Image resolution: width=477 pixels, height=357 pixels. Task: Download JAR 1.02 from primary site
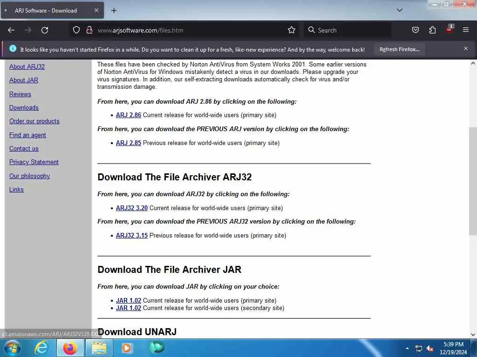tap(129, 301)
